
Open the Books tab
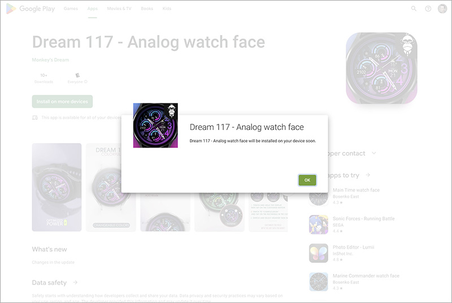[x=147, y=8]
